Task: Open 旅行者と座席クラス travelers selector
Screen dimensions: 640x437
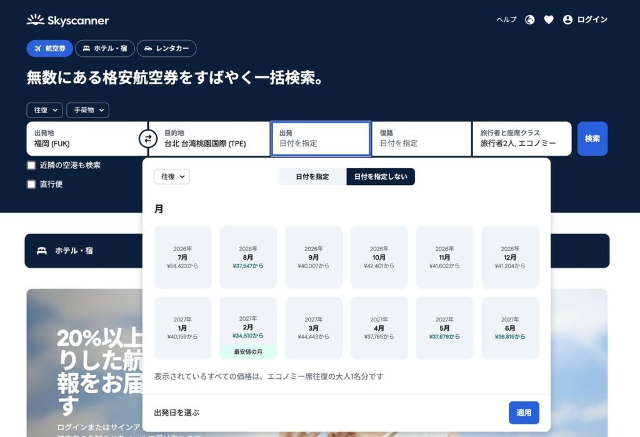Action: [x=522, y=138]
